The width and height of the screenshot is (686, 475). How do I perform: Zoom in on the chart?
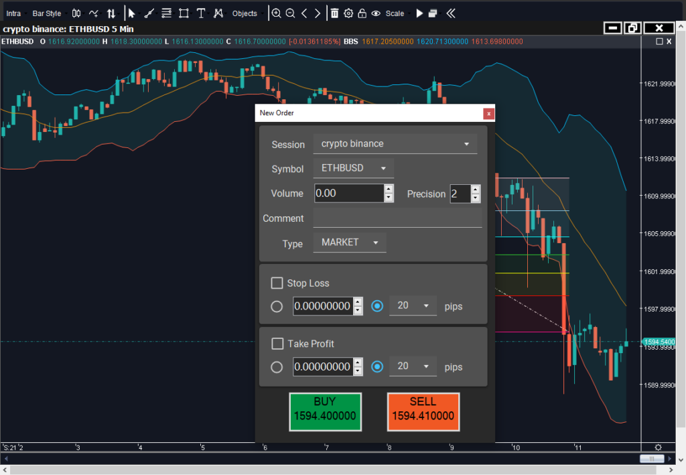click(276, 13)
